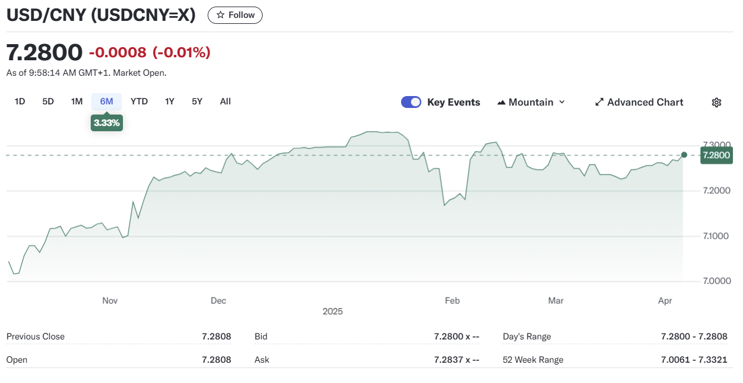
Task: Show the All time range
Action: 225,101
